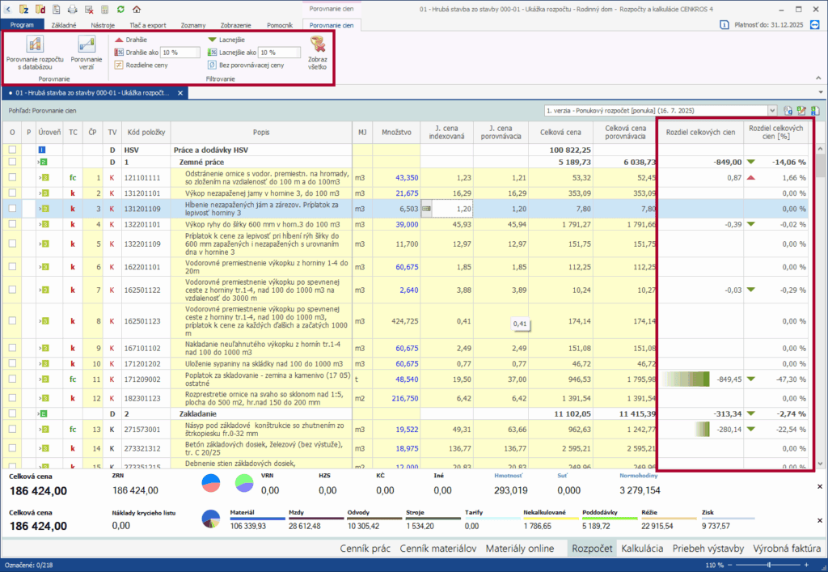
Task: Tick checkbox of Zemné práce row
Action: coord(12,162)
